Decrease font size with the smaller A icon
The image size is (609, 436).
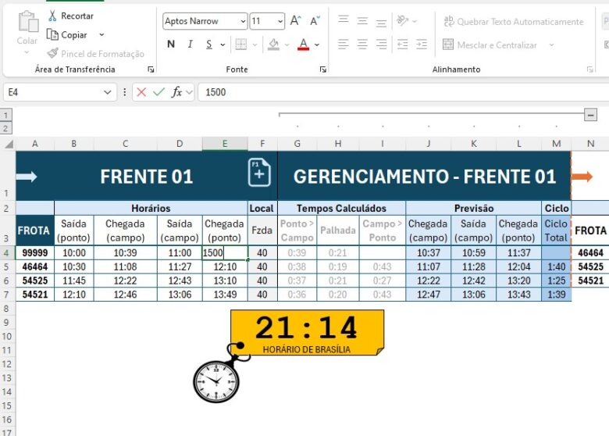coord(315,21)
